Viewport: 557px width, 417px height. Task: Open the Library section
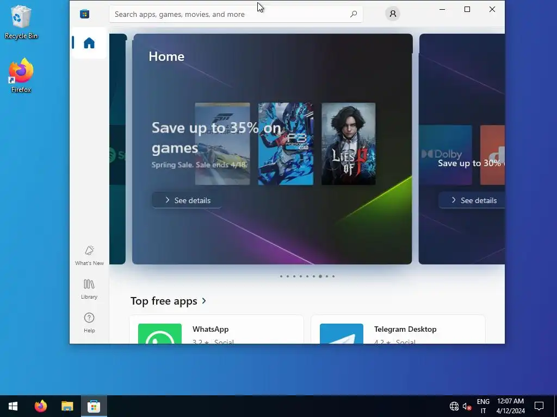coord(89,289)
